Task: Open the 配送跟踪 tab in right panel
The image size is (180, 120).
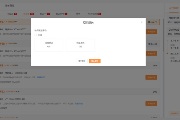Action: pyautogui.click(x=174, y=8)
